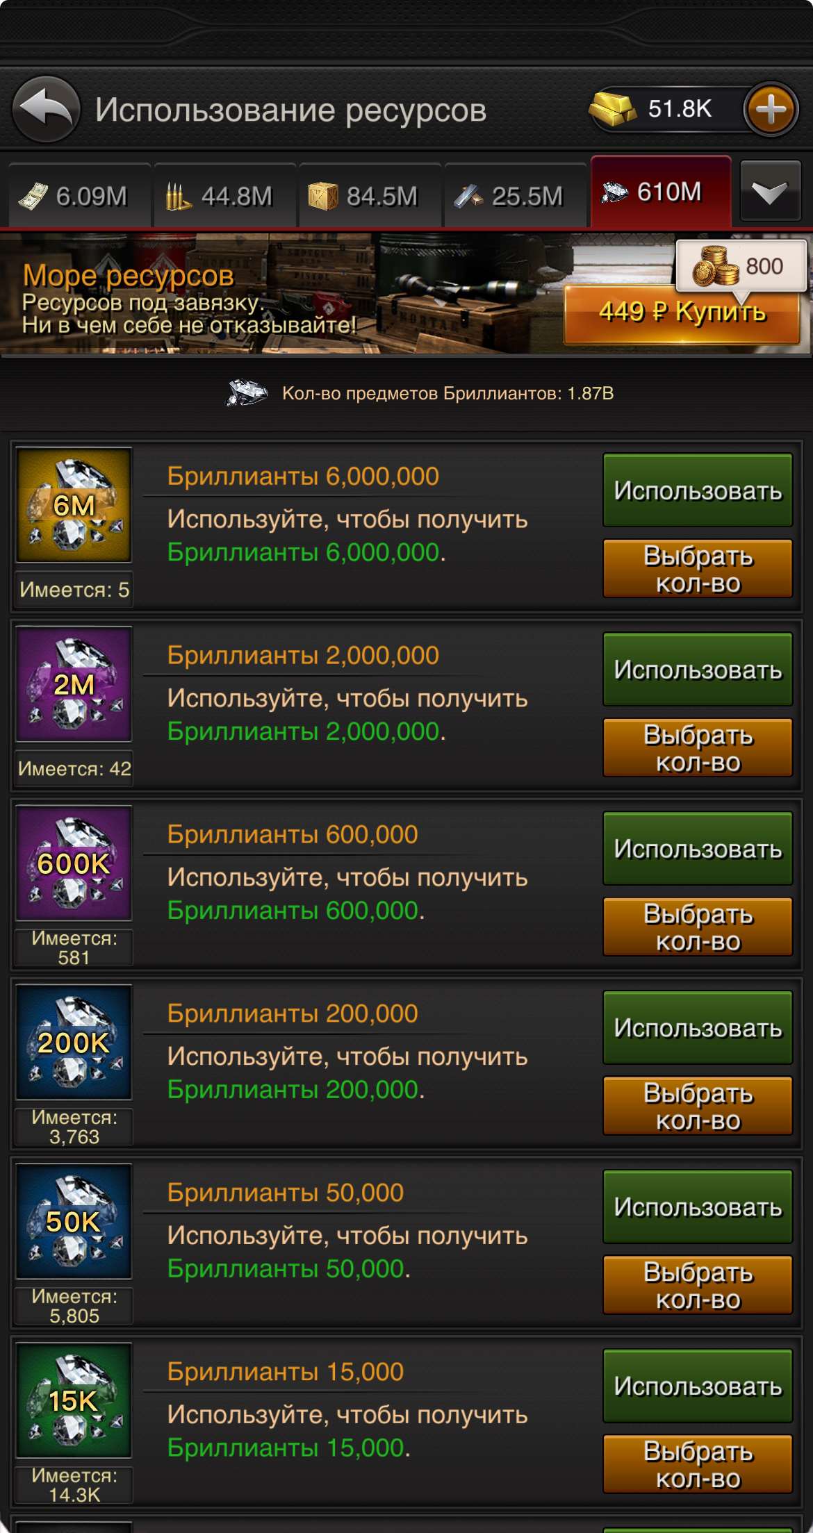
Task: Select the diamonds 610M tab
Action: 660,192
